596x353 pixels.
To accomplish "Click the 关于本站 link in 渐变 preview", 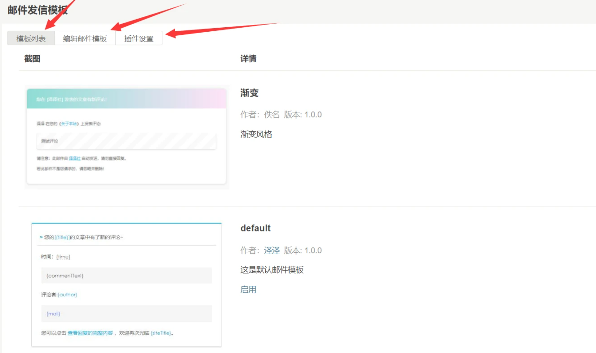I will point(69,124).
